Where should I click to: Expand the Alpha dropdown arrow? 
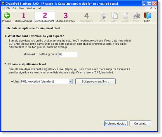pos(71,82)
